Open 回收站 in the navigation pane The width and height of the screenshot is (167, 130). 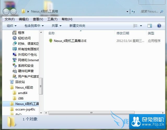pyautogui.click(x=20, y=82)
